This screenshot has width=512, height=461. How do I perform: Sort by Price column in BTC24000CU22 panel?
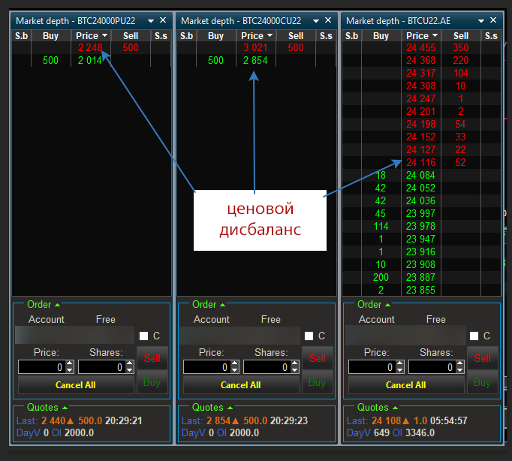coord(256,35)
